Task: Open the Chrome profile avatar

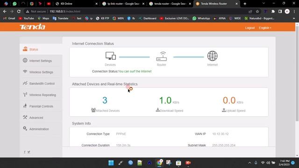Action: (287, 11)
